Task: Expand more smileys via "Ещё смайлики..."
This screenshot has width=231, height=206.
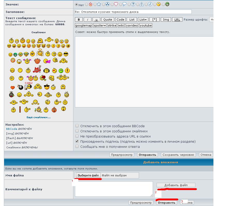Action: tap(38, 117)
